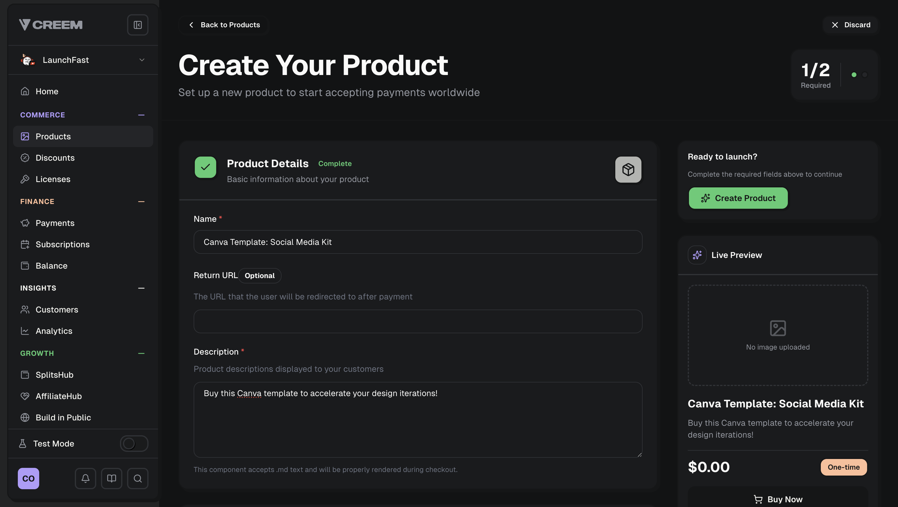Open Balance page
The height and width of the screenshot is (507, 898).
(83, 266)
